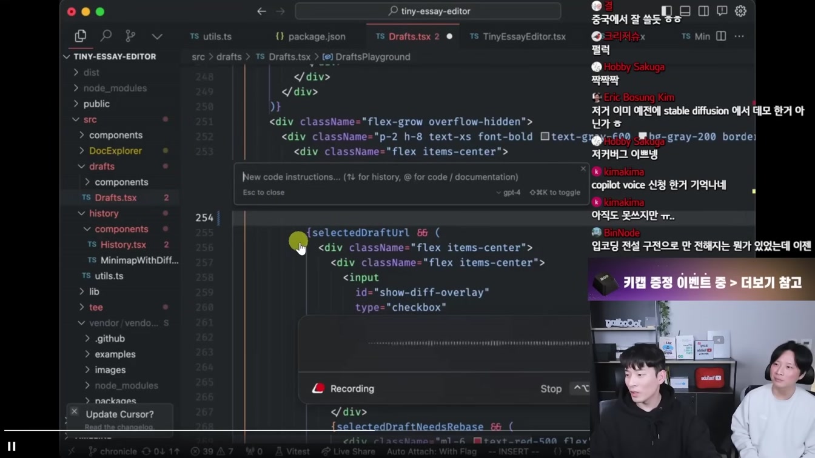
Task: Toggle primary sidebar layout icon
Action: point(666,11)
